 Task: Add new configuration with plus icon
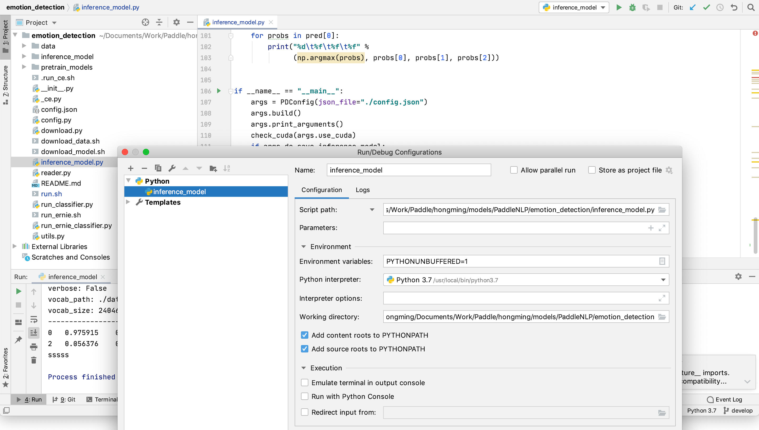point(131,168)
